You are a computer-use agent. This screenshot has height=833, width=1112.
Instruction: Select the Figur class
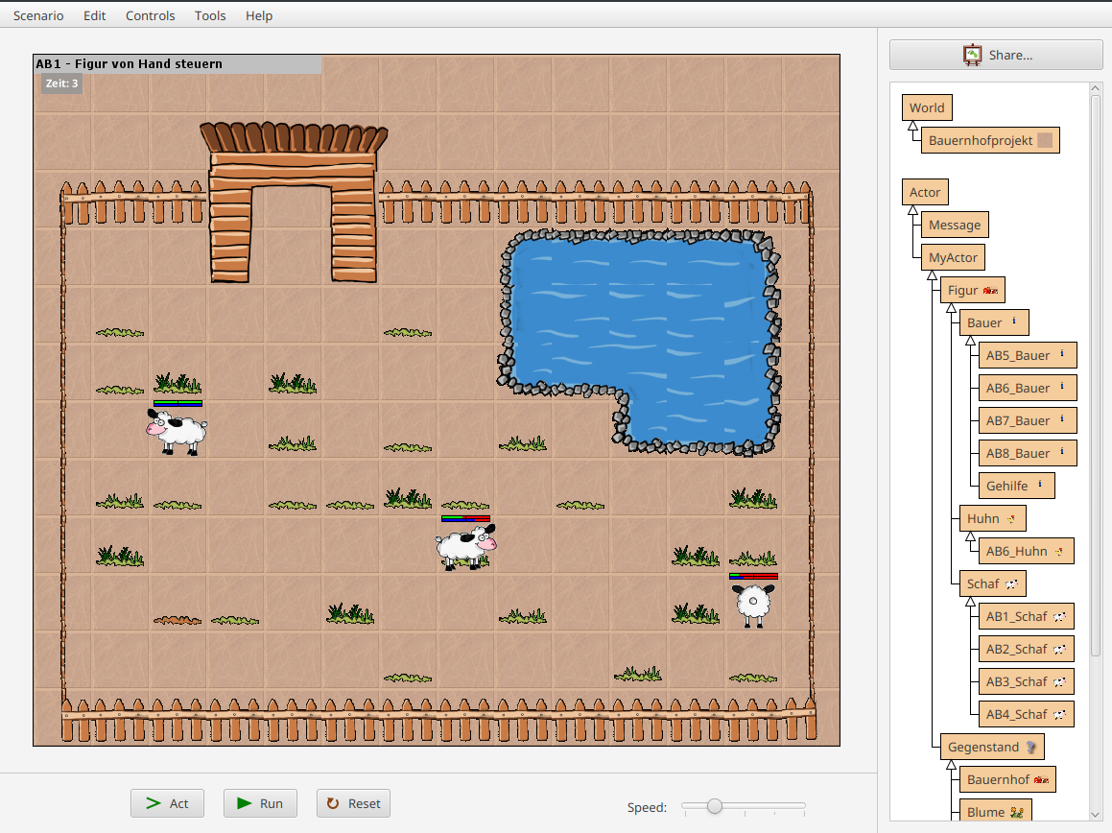[x=972, y=290]
